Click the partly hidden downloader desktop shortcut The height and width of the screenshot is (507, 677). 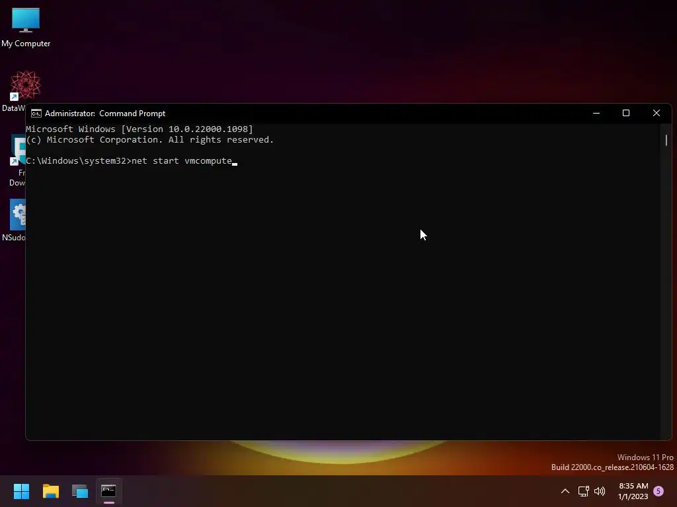17,160
